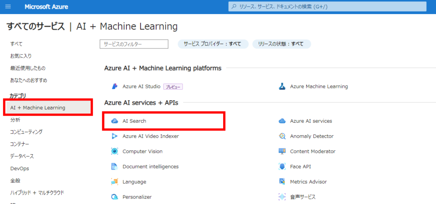Select あなたへのおすすめ in the left menu
Screen dimensions: 436x204
coord(29,80)
